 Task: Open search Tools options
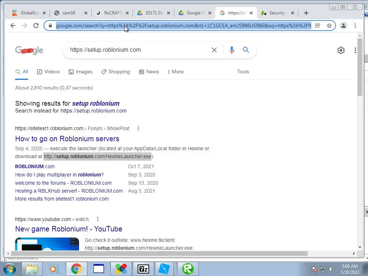(x=243, y=72)
